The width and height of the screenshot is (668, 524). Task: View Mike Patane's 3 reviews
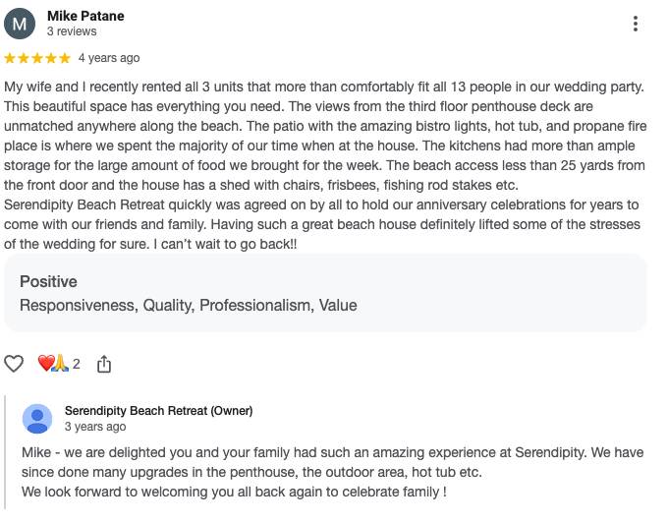click(70, 31)
